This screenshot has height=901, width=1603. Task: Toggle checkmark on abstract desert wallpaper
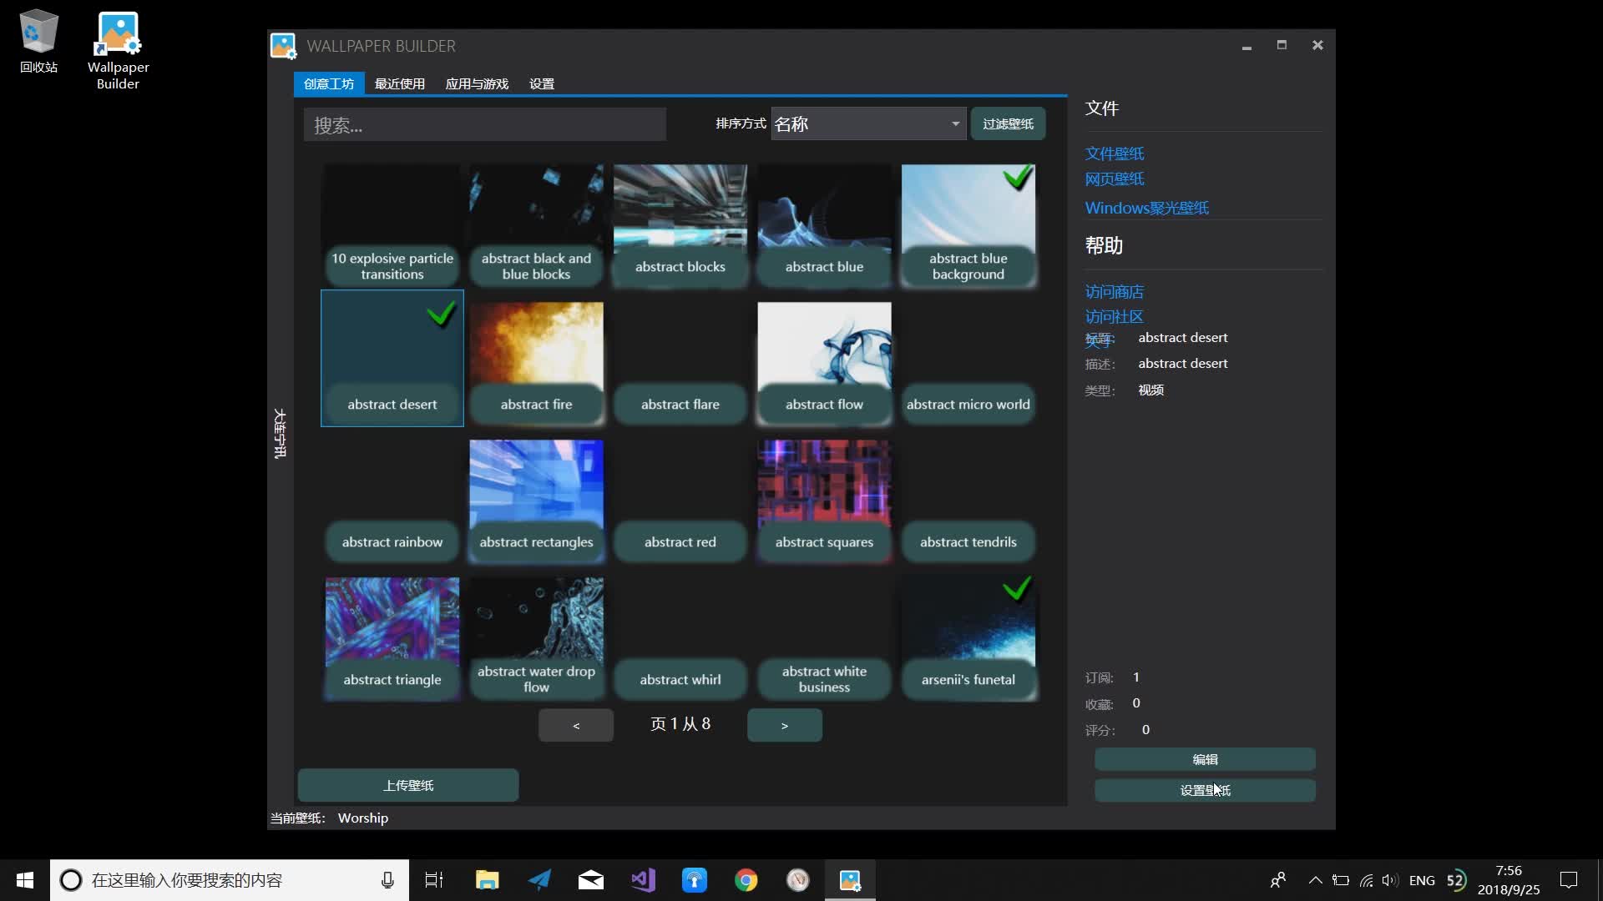[x=441, y=315]
